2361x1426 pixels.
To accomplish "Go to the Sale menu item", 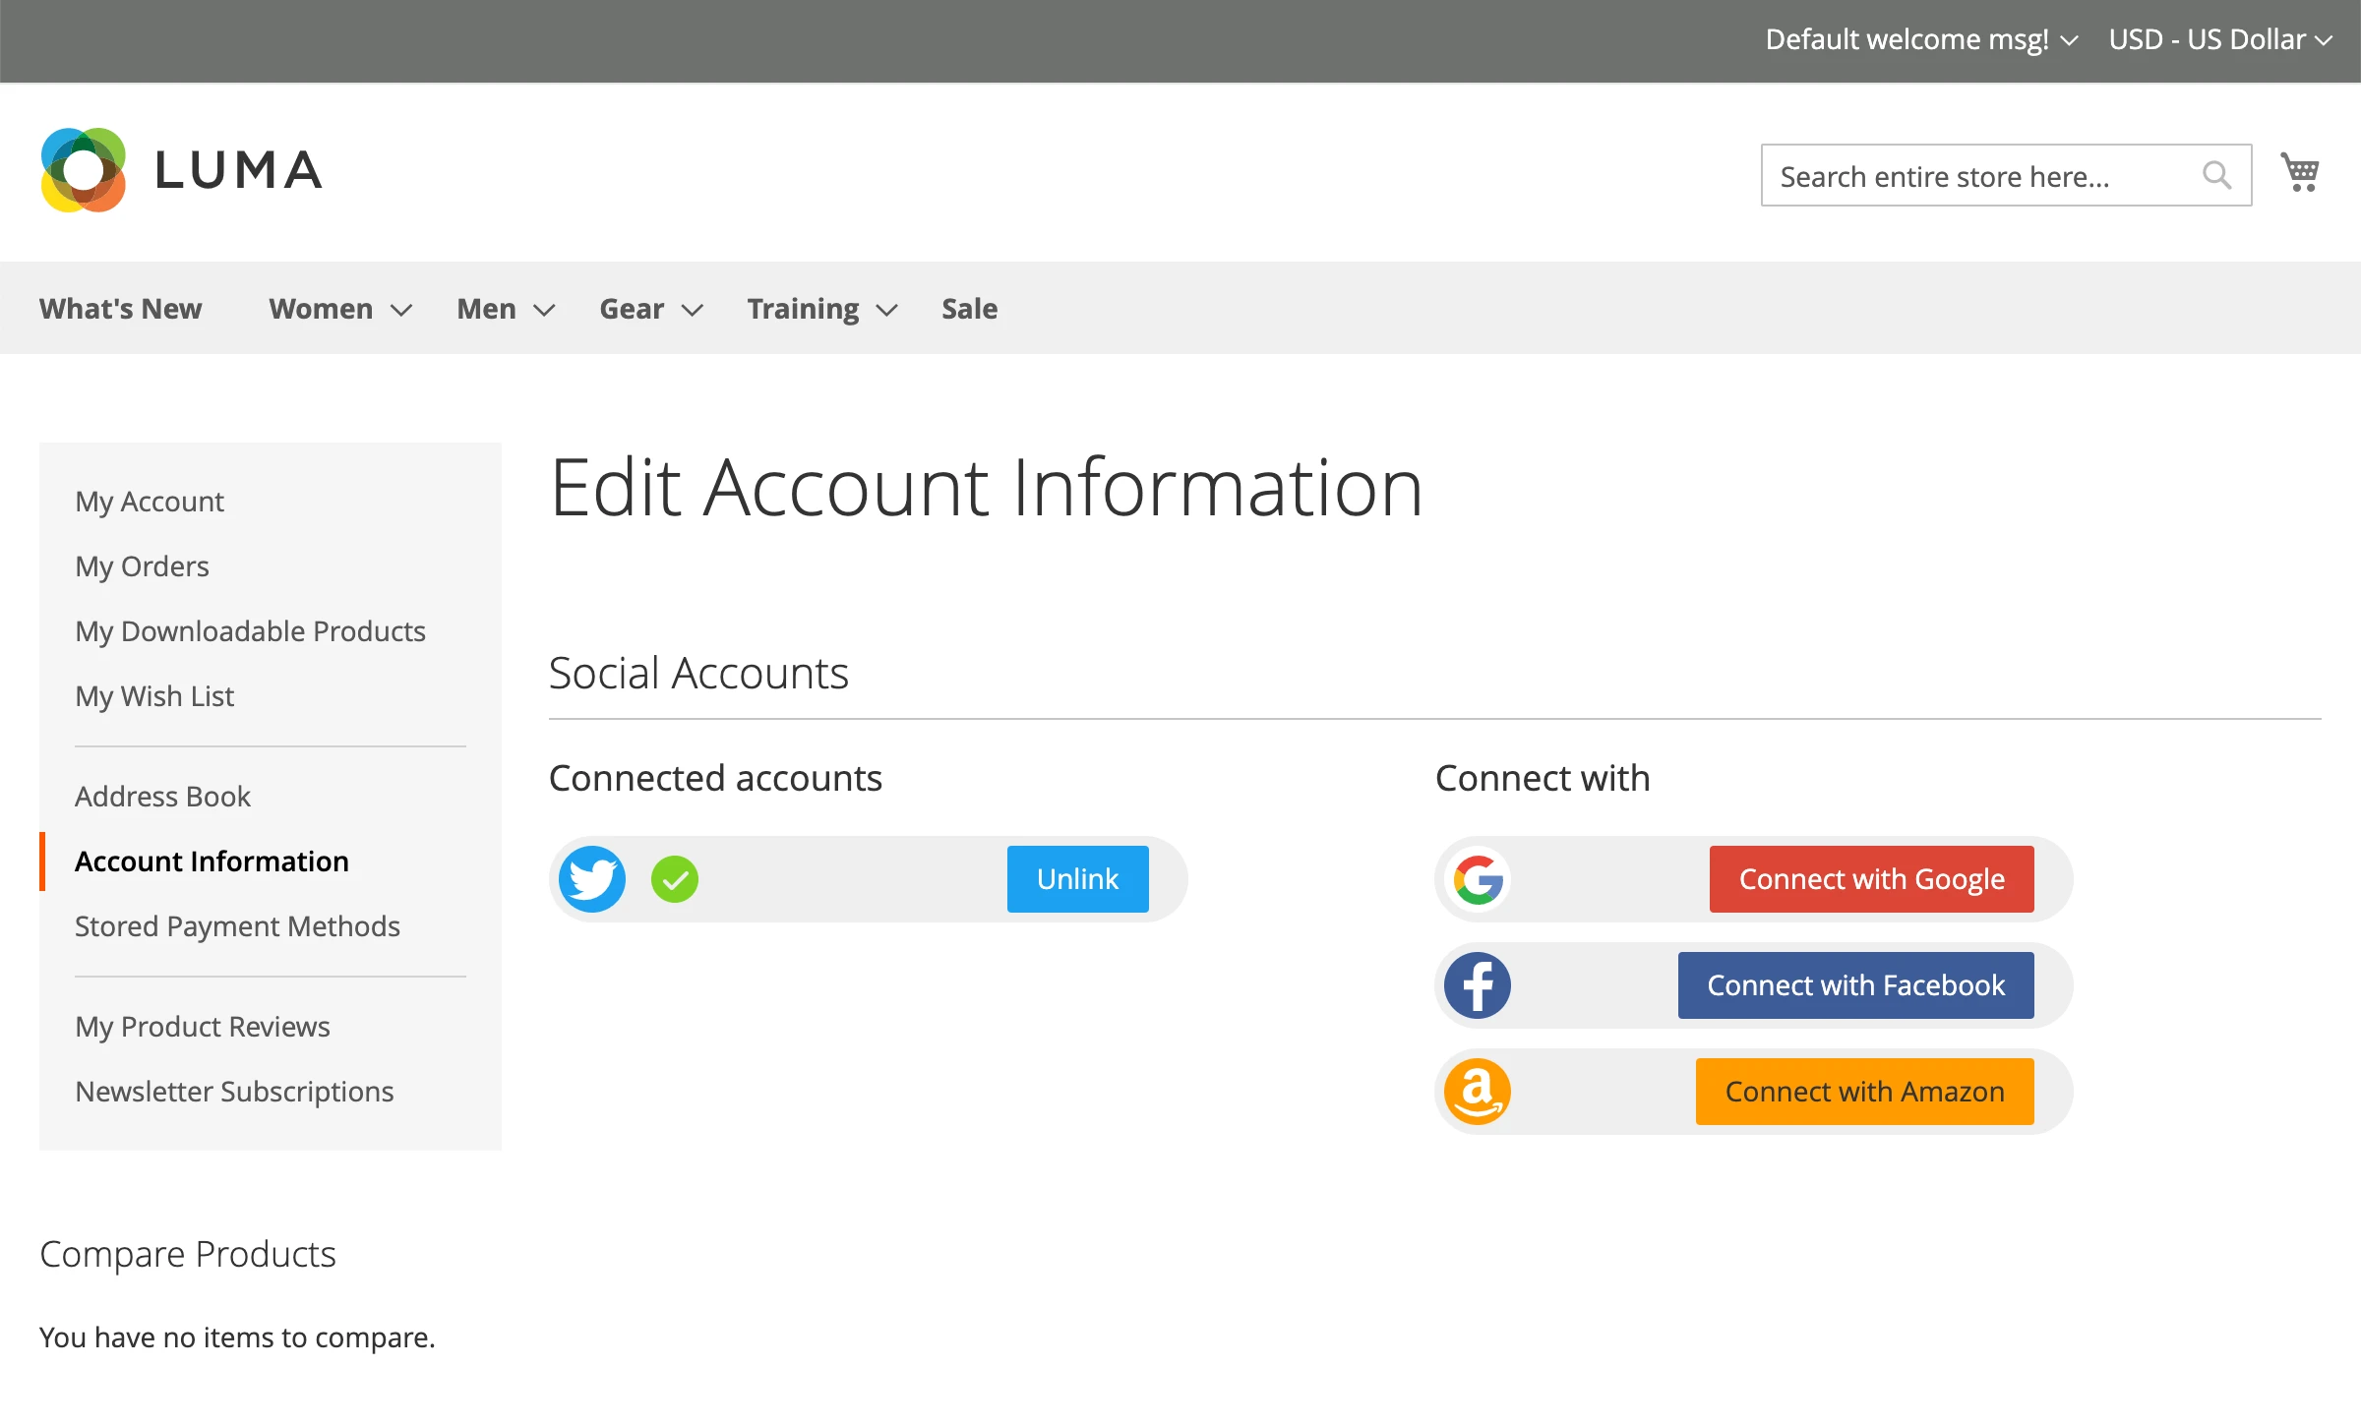I will [969, 309].
